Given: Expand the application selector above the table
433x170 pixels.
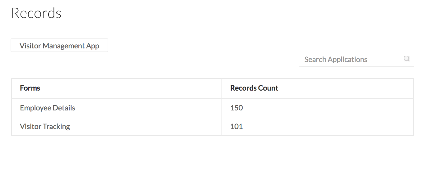Looking at the screenshot, I should pos(59,46).
